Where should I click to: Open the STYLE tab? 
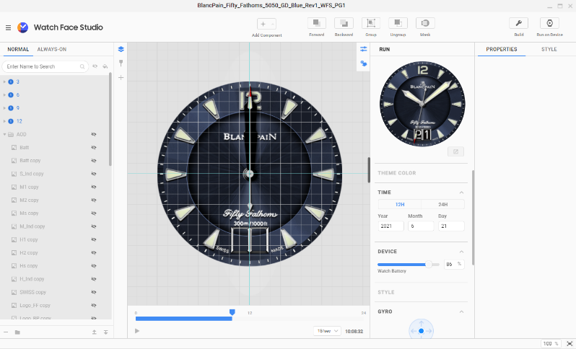coord(549,49)
